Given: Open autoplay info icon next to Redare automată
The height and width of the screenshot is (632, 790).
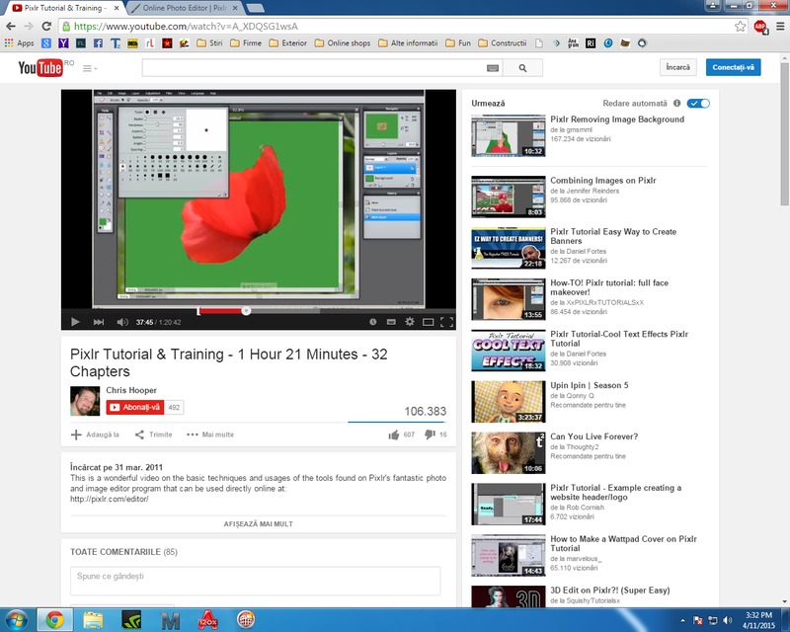Looking at the screenshot, I should [x=677, y=104].
